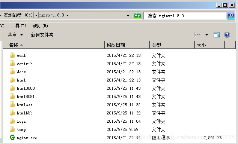Click the 新建文件夹 button

tap(42, 35)
